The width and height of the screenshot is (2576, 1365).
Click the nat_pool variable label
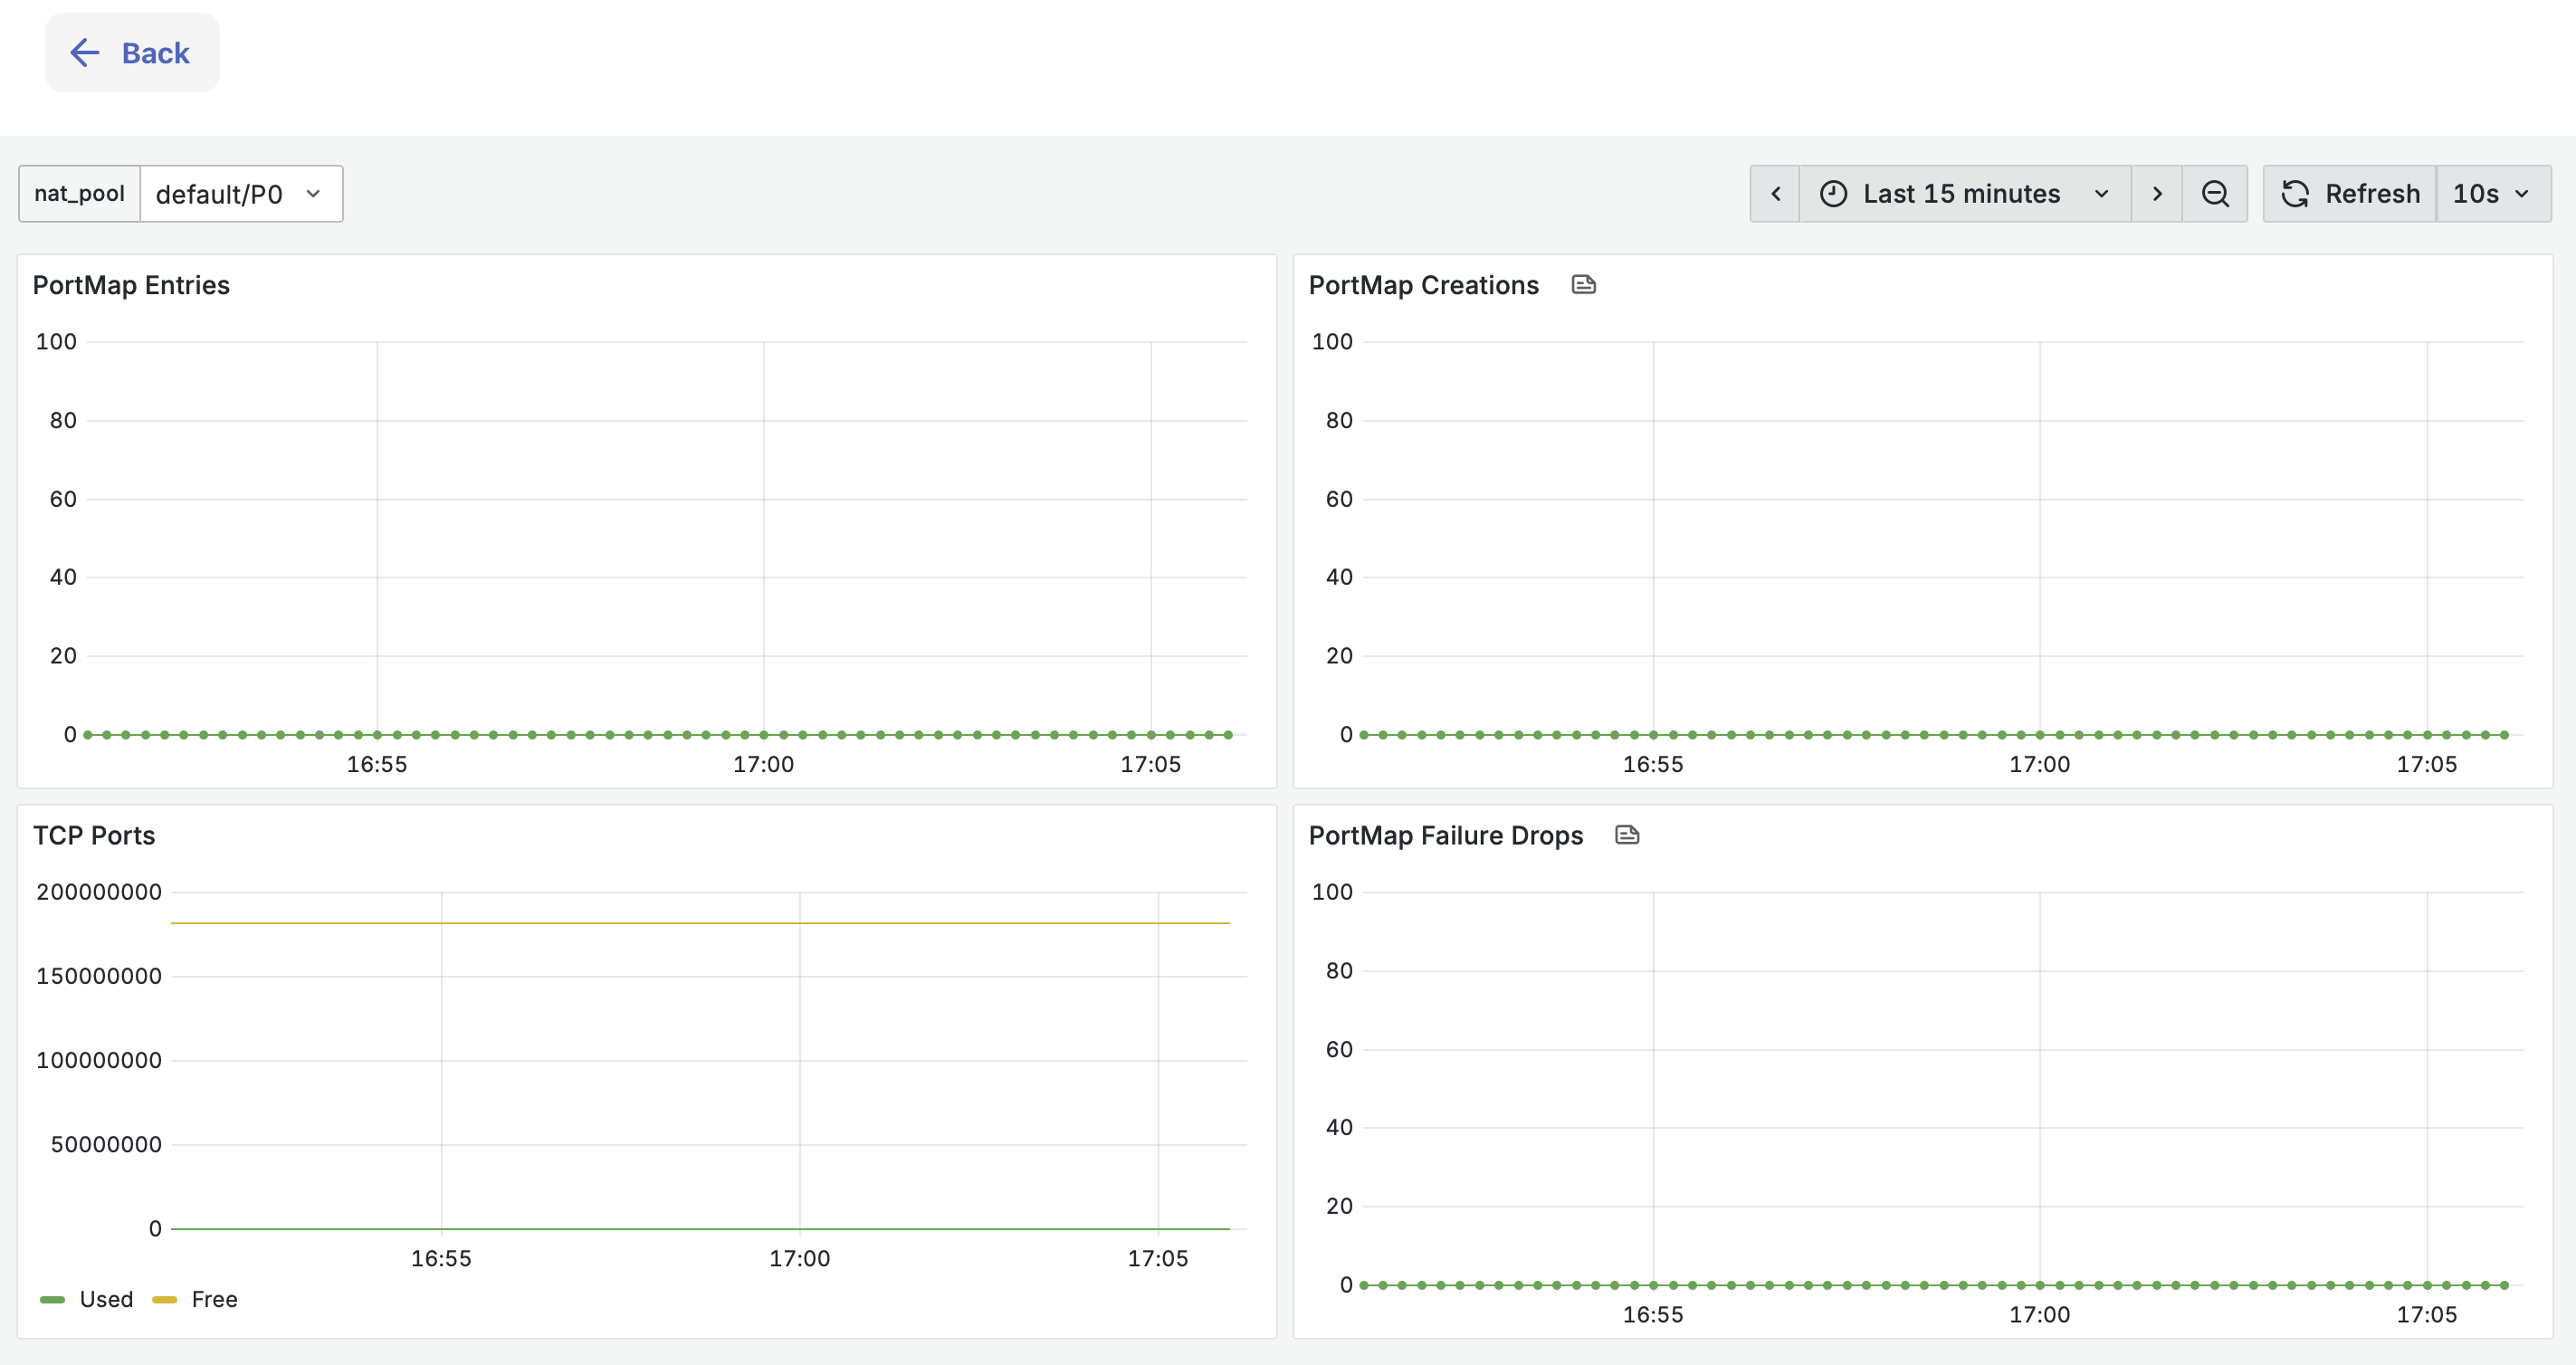pyautogui.click(x=79, y=194)
